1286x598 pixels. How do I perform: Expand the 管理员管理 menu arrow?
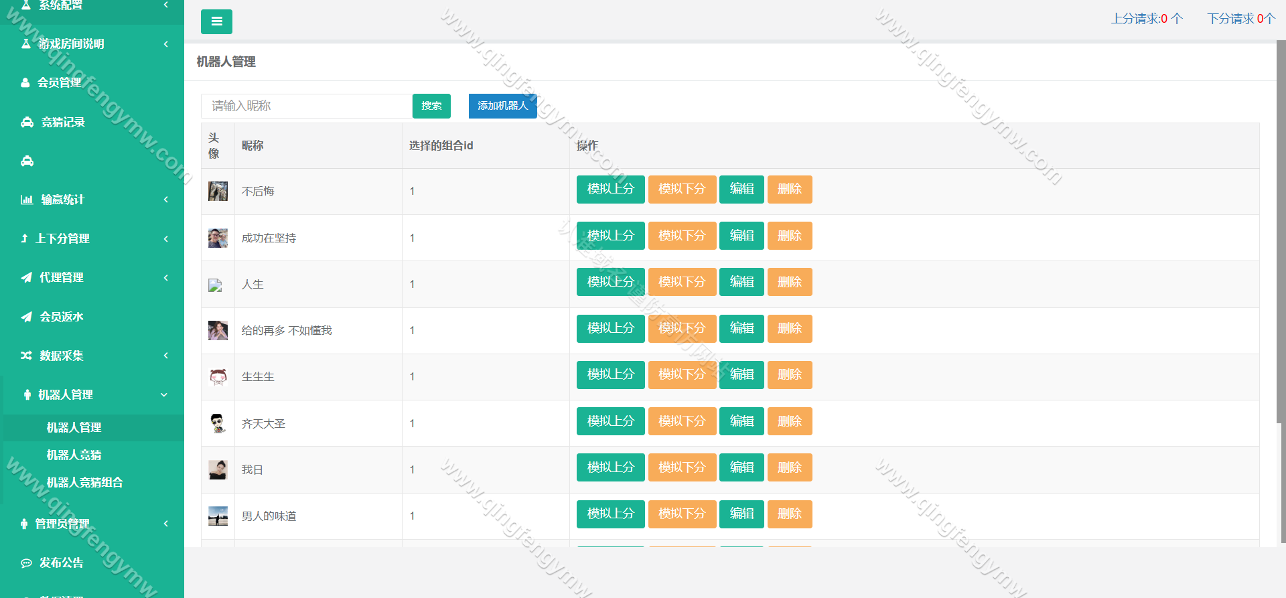tap(165, 524)
